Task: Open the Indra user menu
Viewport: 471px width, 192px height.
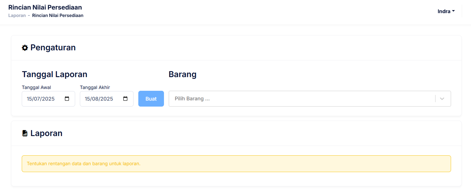Action: 444,11
